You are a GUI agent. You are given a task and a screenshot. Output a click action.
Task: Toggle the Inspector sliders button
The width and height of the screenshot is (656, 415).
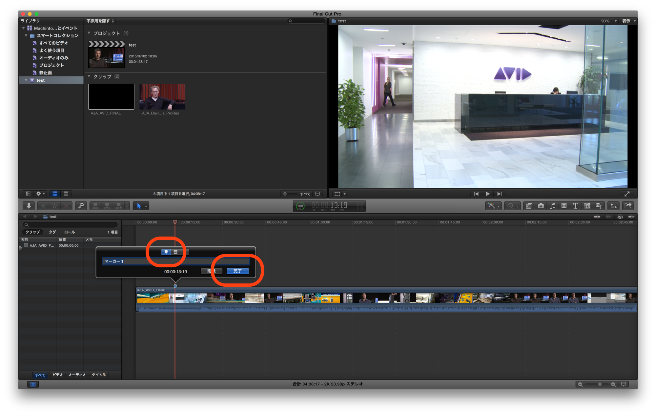tap(613, 206)
